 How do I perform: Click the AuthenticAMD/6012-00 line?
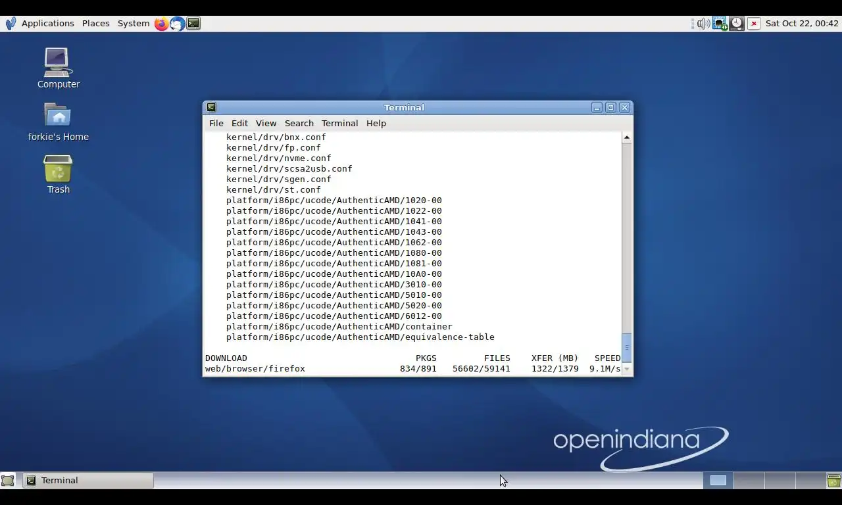(x=334, y=316)
